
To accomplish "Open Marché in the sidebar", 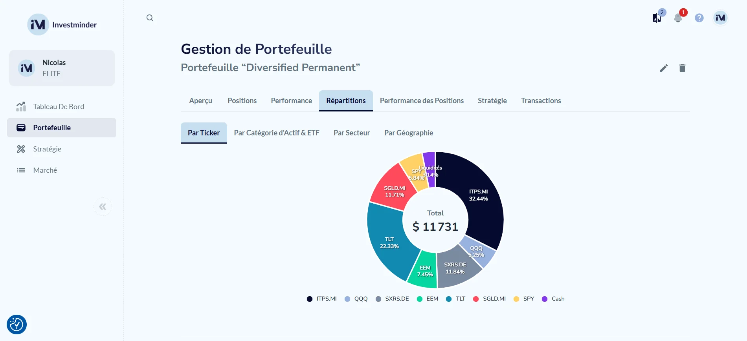I will [x=45, y=170].
